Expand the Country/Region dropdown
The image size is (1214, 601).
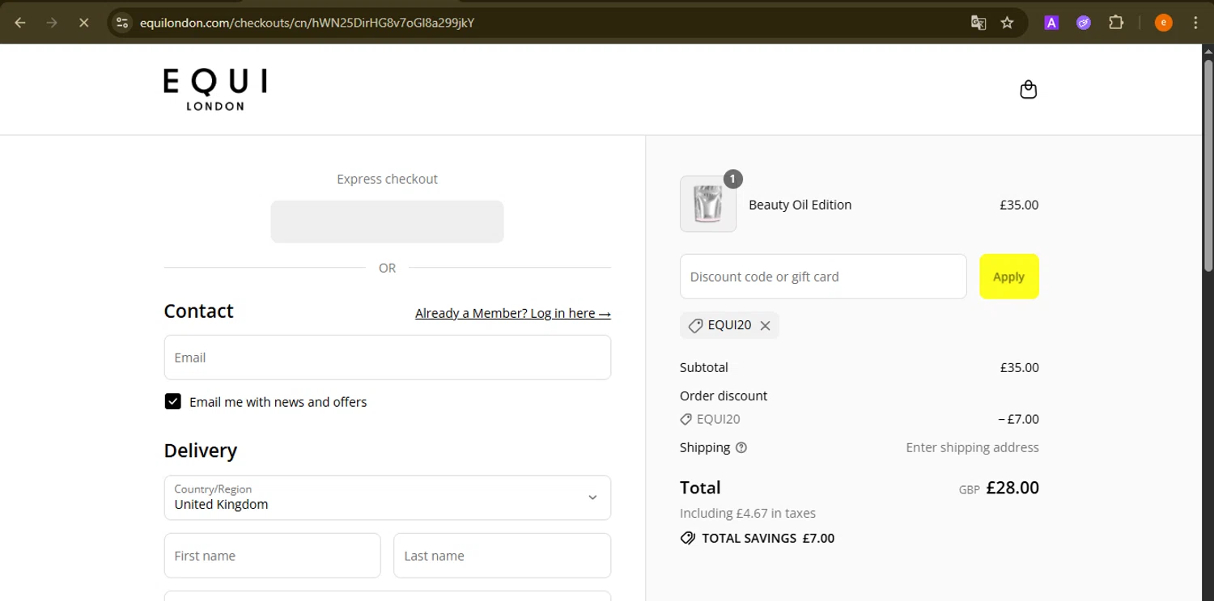(387, 497)
